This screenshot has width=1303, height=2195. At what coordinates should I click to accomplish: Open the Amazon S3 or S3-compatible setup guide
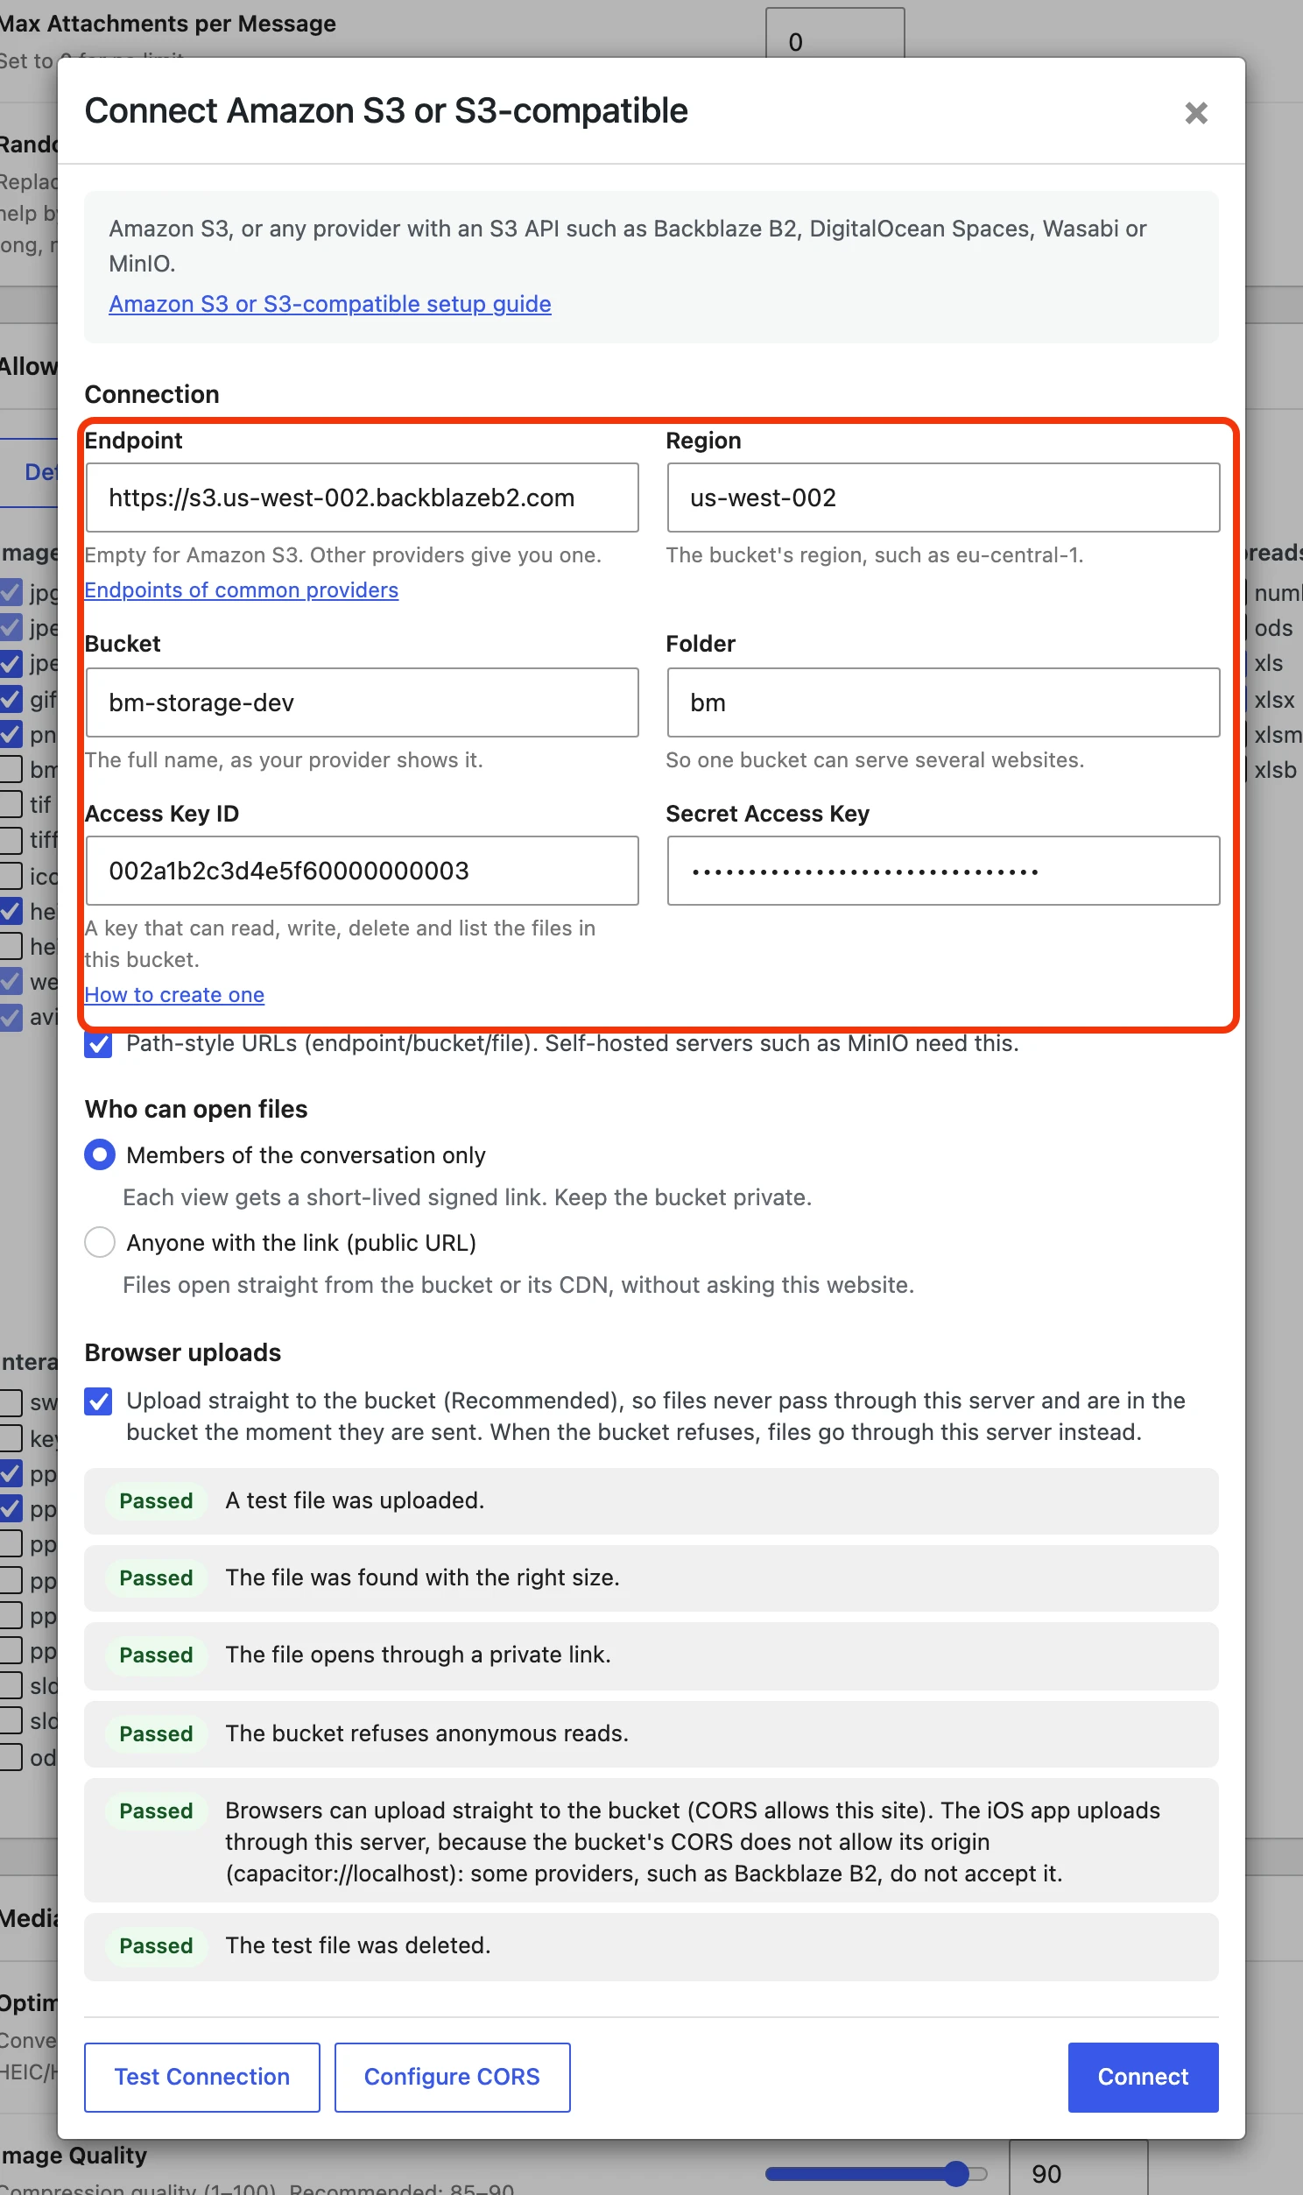click(x=330, y=304)
